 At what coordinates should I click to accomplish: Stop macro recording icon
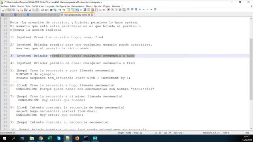pyautogui.click(x=112, y=10)
